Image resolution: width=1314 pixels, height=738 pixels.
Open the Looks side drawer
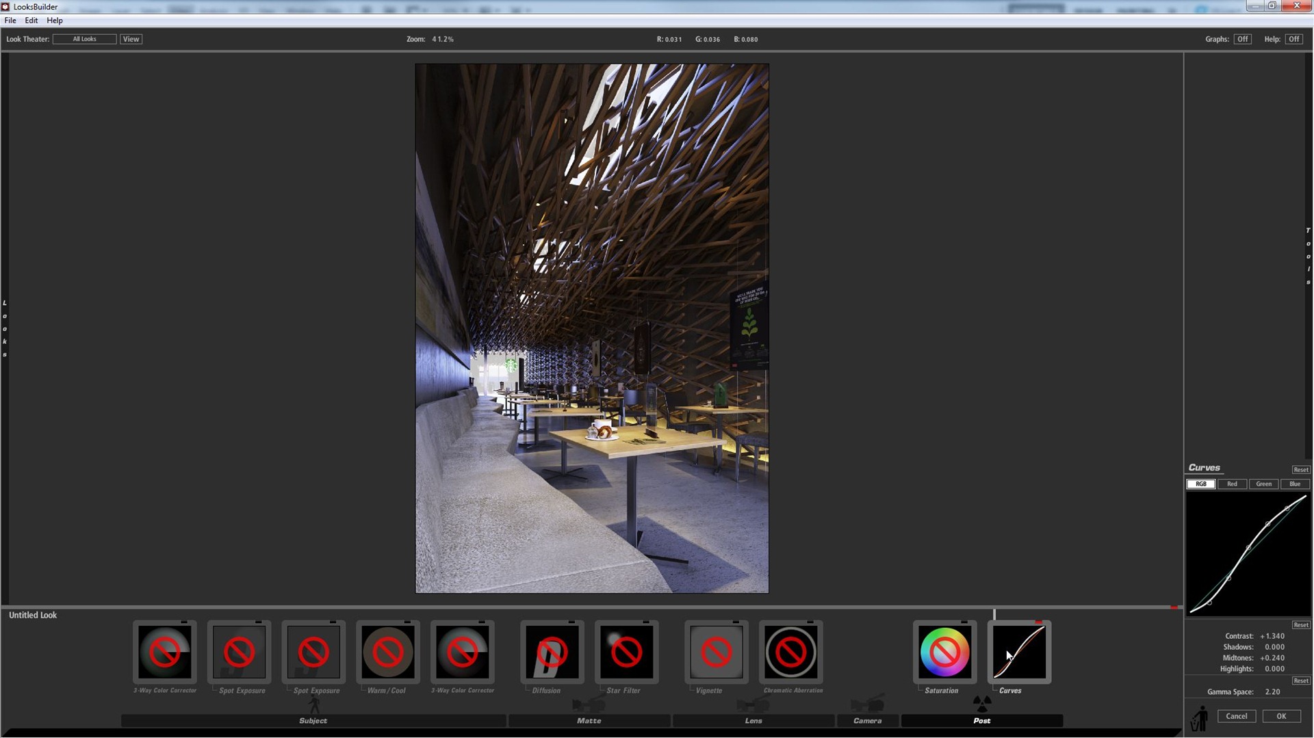tap(5, 328)
